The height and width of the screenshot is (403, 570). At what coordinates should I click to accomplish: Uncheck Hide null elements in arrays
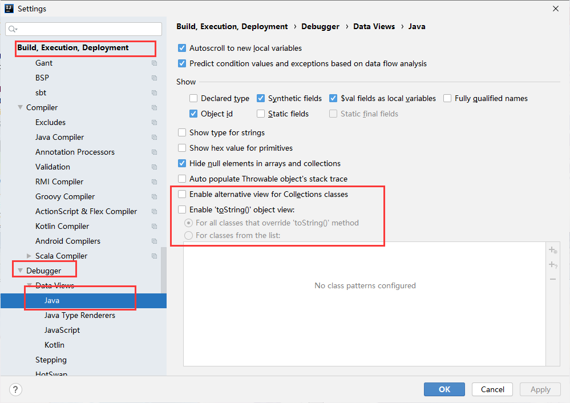point(182,164)
